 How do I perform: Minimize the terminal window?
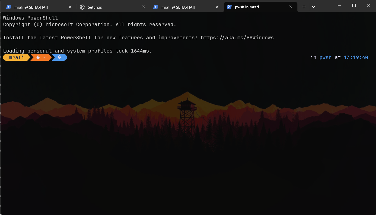[339, 6]
